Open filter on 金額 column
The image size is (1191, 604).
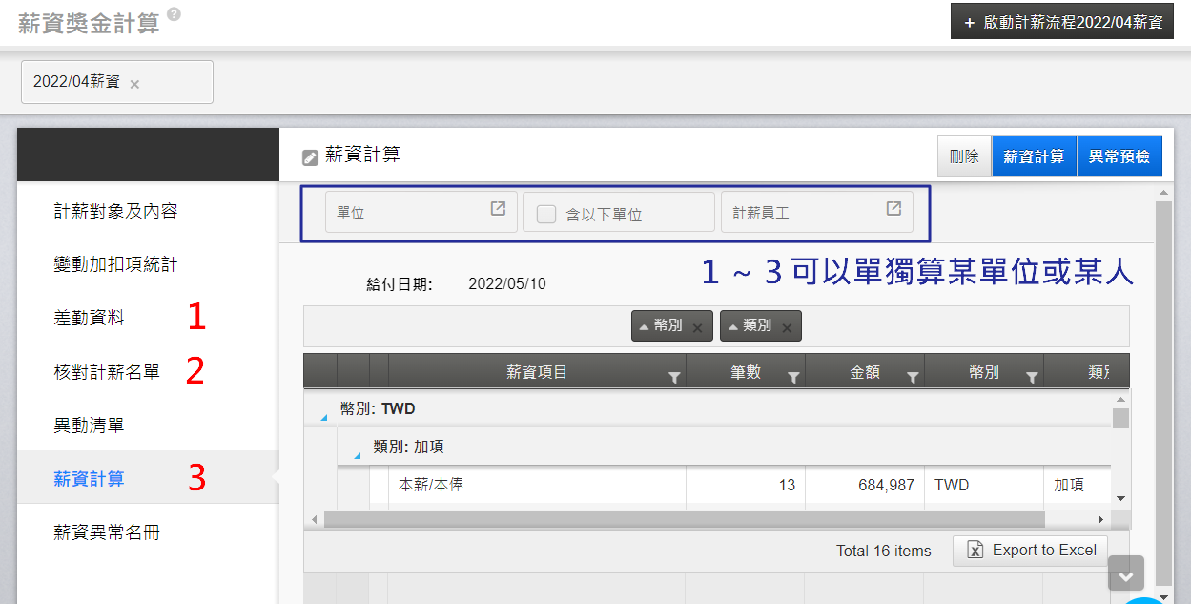coord(913,378)
